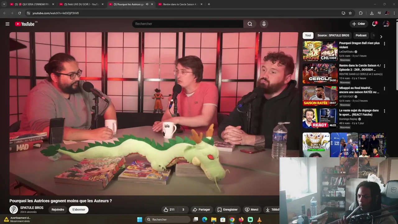The height and width of the screenshot is (224, 398).
Task: Open the Rentre dans le Cercle thumbnail
Action: [320, 73]
